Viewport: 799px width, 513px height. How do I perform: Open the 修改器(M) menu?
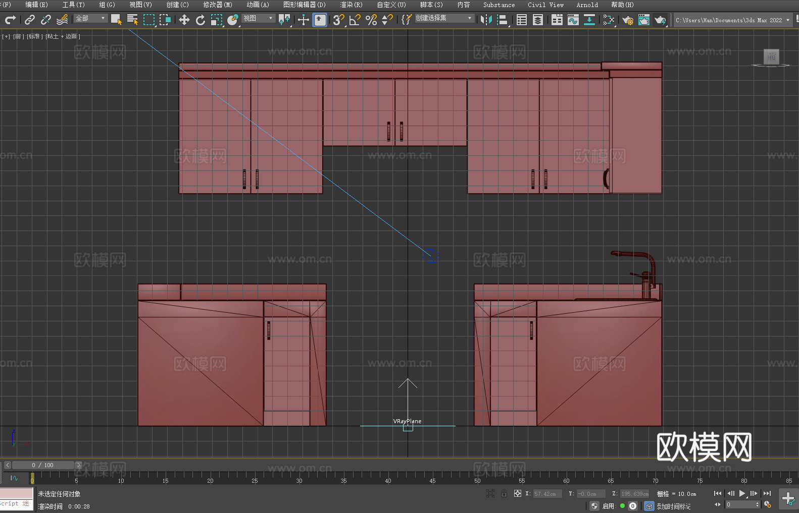pyautogui.click(x=218, y=5)
